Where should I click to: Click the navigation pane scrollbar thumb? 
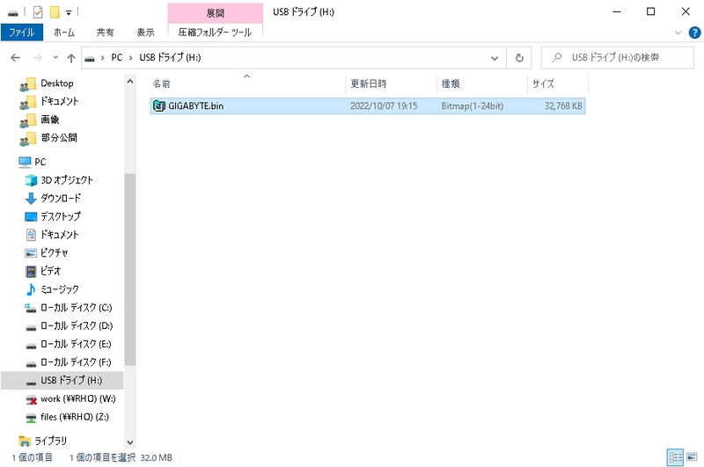(x=129, y=269)
